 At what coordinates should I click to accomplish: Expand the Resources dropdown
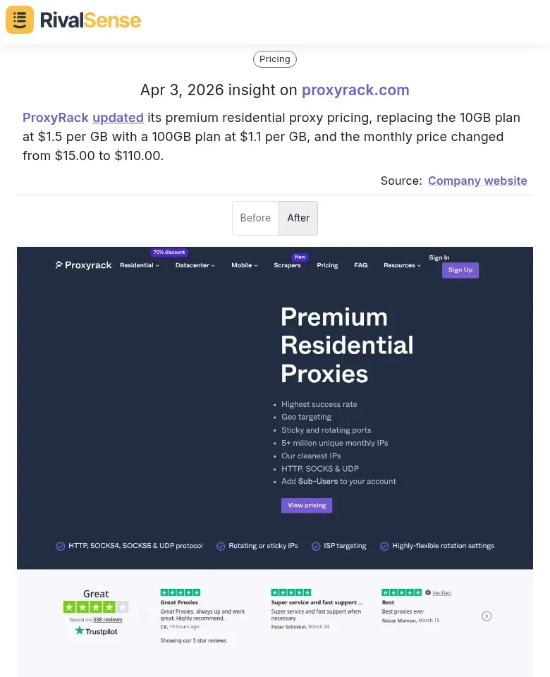coord(402,265)
